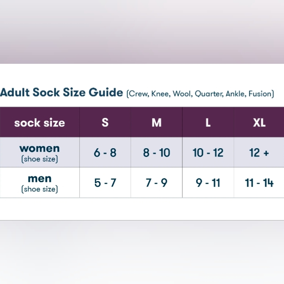Click men's medium 7 - 9 cell

pyautogui.click(x=156, y=183)
